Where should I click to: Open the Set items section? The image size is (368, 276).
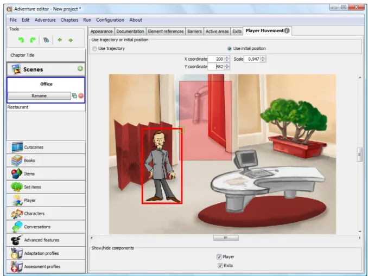tap(46, 187)
